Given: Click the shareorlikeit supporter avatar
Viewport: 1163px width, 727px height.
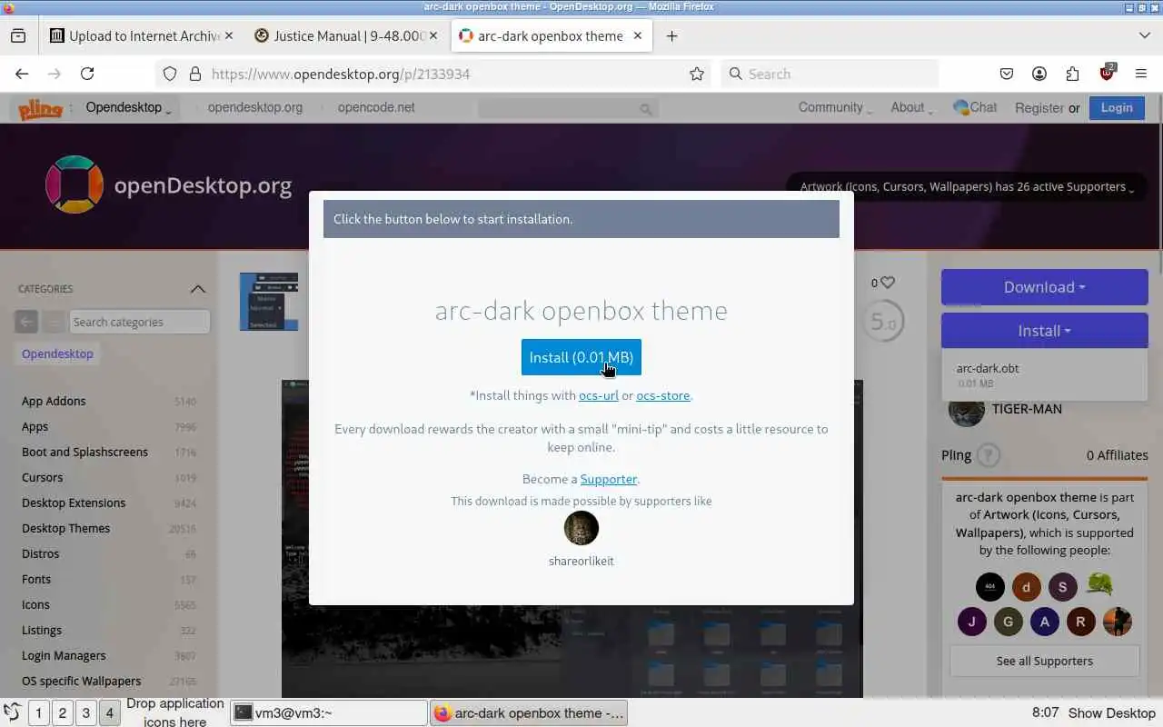Looking at the screenshot, I should [581, 528].
